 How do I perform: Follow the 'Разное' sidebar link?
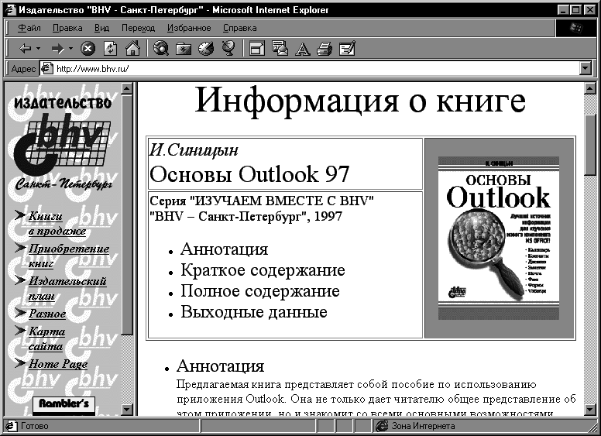tap(47, 314)
